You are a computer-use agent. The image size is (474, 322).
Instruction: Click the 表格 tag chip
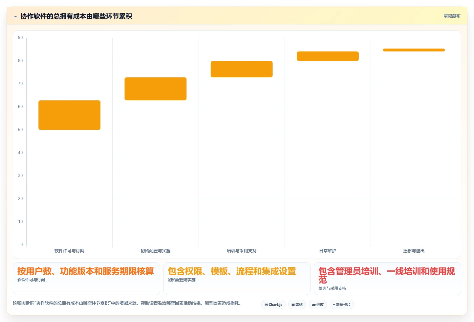pyautogui.click(x=297, y=305)
